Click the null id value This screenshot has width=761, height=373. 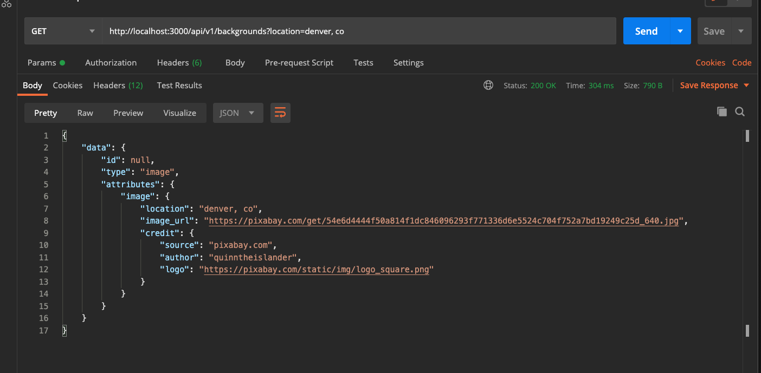(141, 160)
